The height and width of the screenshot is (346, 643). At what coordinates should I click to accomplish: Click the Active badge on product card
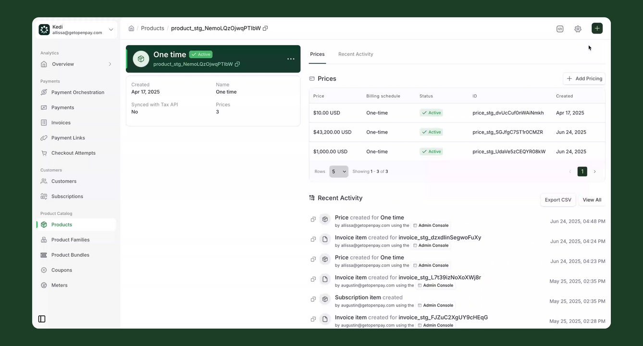point(201,54)
